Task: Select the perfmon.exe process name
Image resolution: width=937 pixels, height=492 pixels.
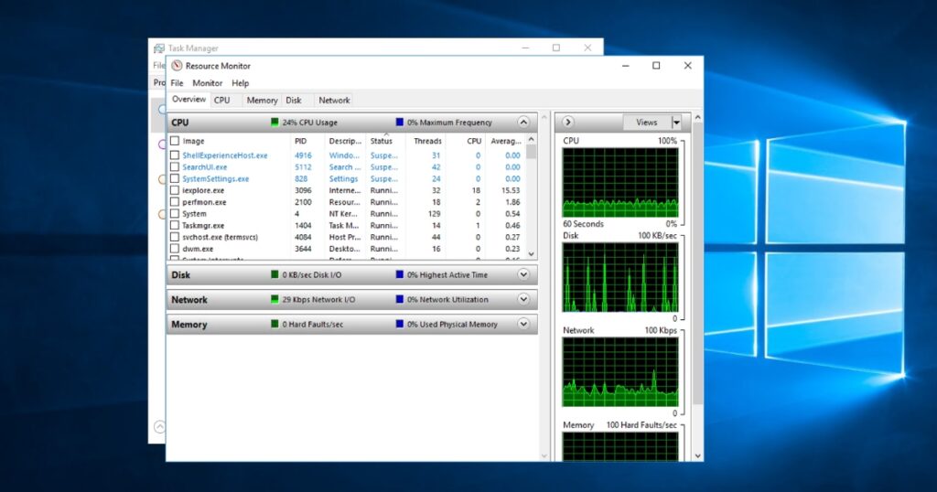Action: [204, 202]
